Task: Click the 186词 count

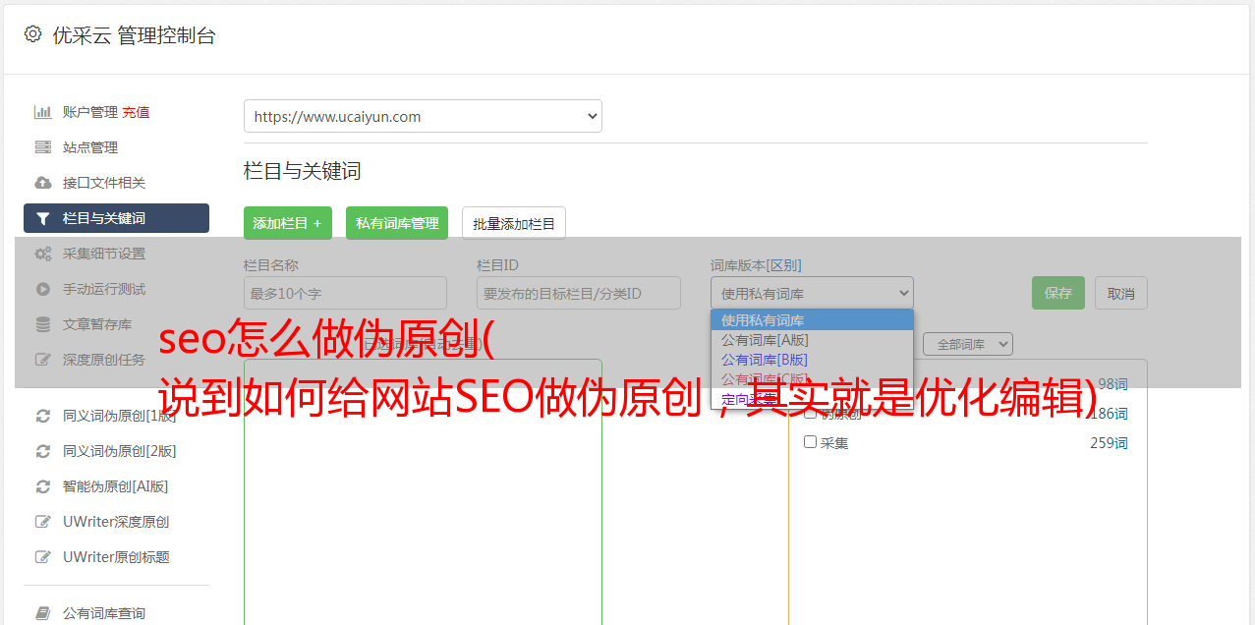Action: (x=1109, y=414)
